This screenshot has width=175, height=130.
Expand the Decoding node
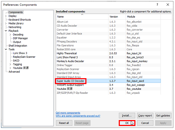[x=10, y=35]
